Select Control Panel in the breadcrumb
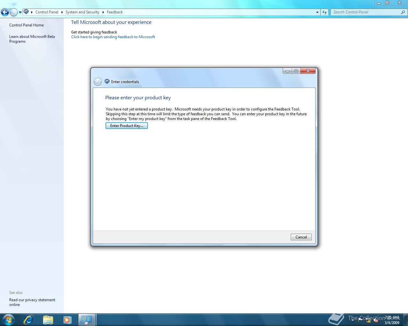 (x=47, y=12)
